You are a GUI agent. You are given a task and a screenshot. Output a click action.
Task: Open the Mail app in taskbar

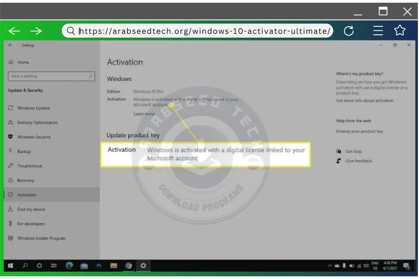[84, 266]
